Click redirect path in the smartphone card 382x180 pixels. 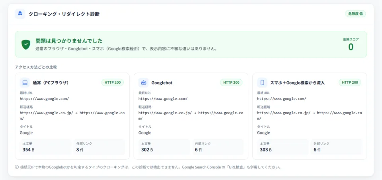click(310, 115)
